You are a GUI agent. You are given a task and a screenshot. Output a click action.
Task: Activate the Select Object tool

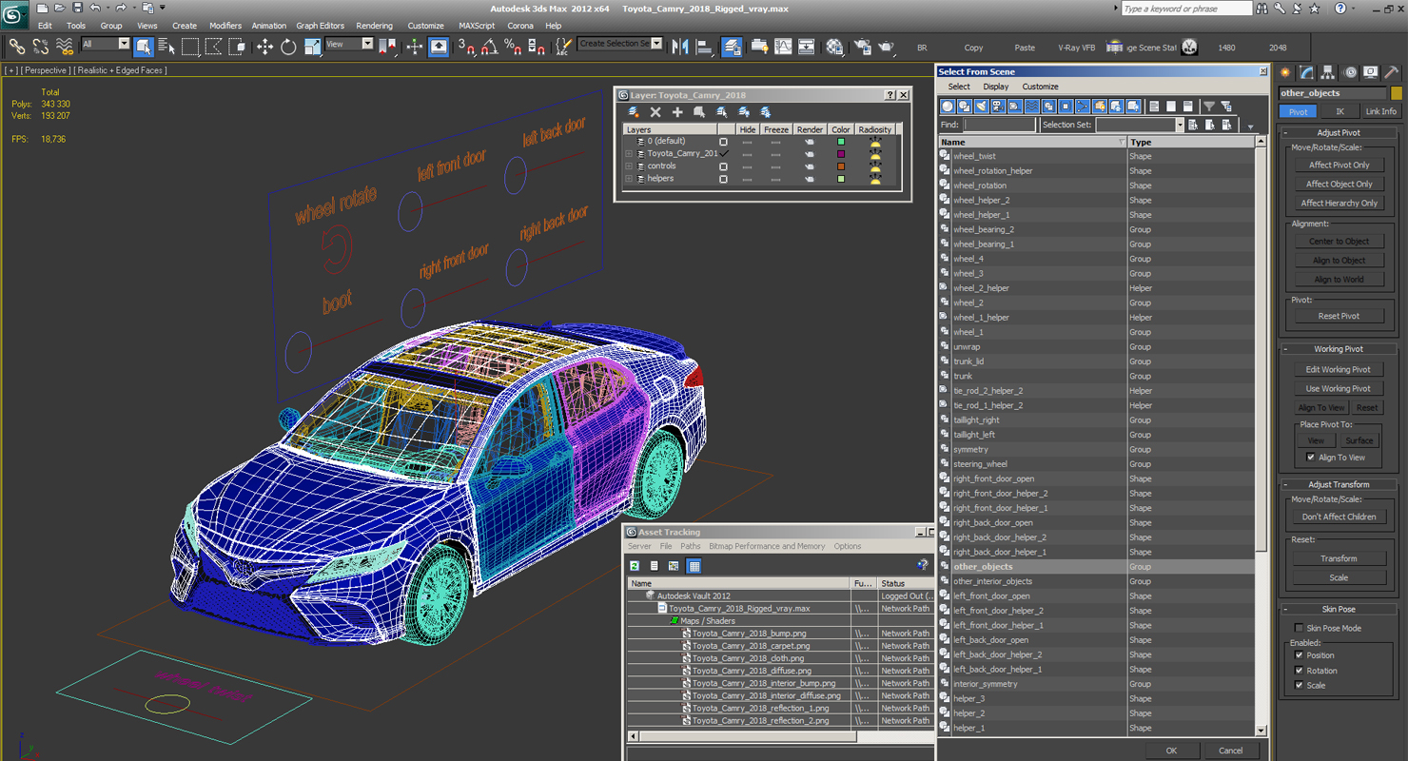click(144, 47)
